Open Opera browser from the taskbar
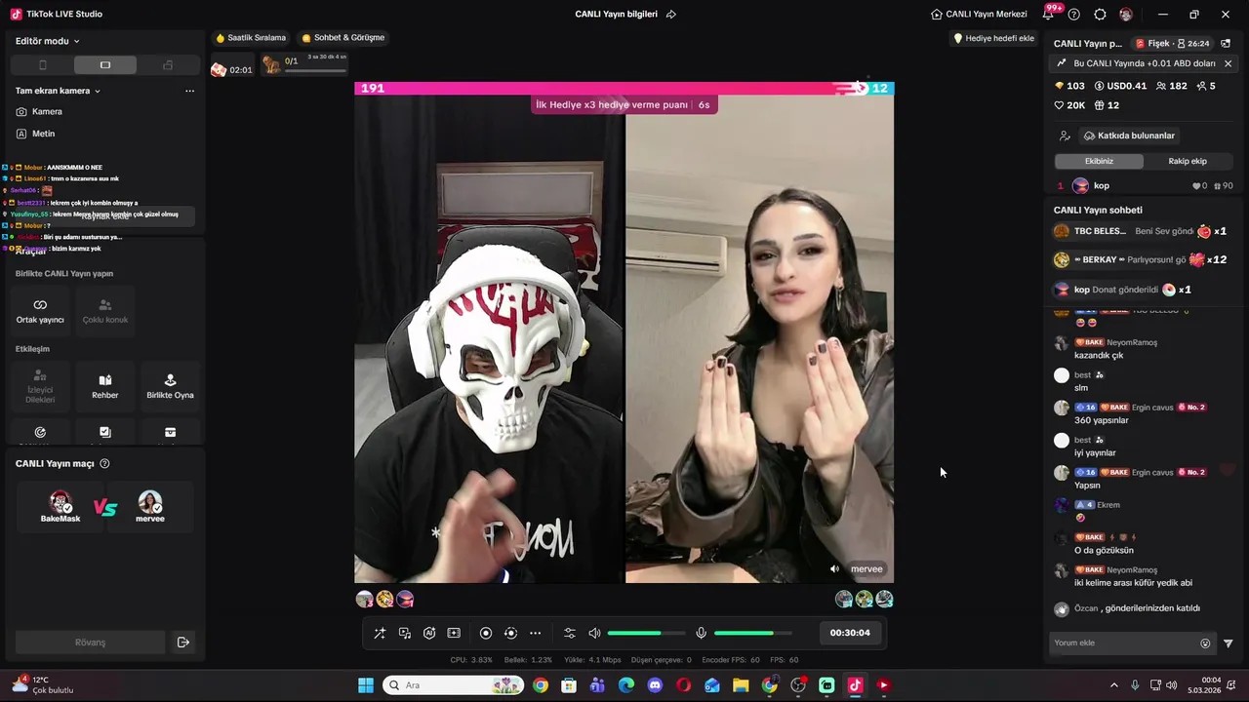 (683, 685)
